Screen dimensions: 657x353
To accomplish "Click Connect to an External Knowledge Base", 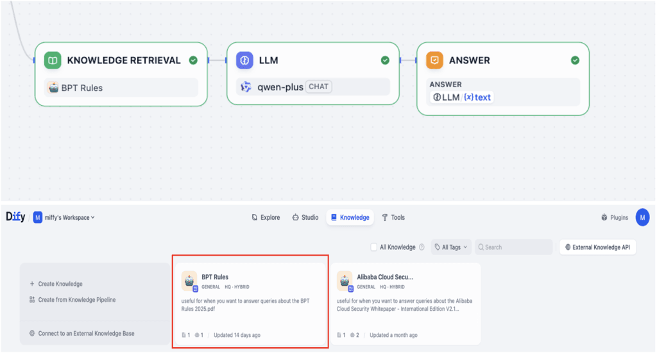I will (87, 333).
